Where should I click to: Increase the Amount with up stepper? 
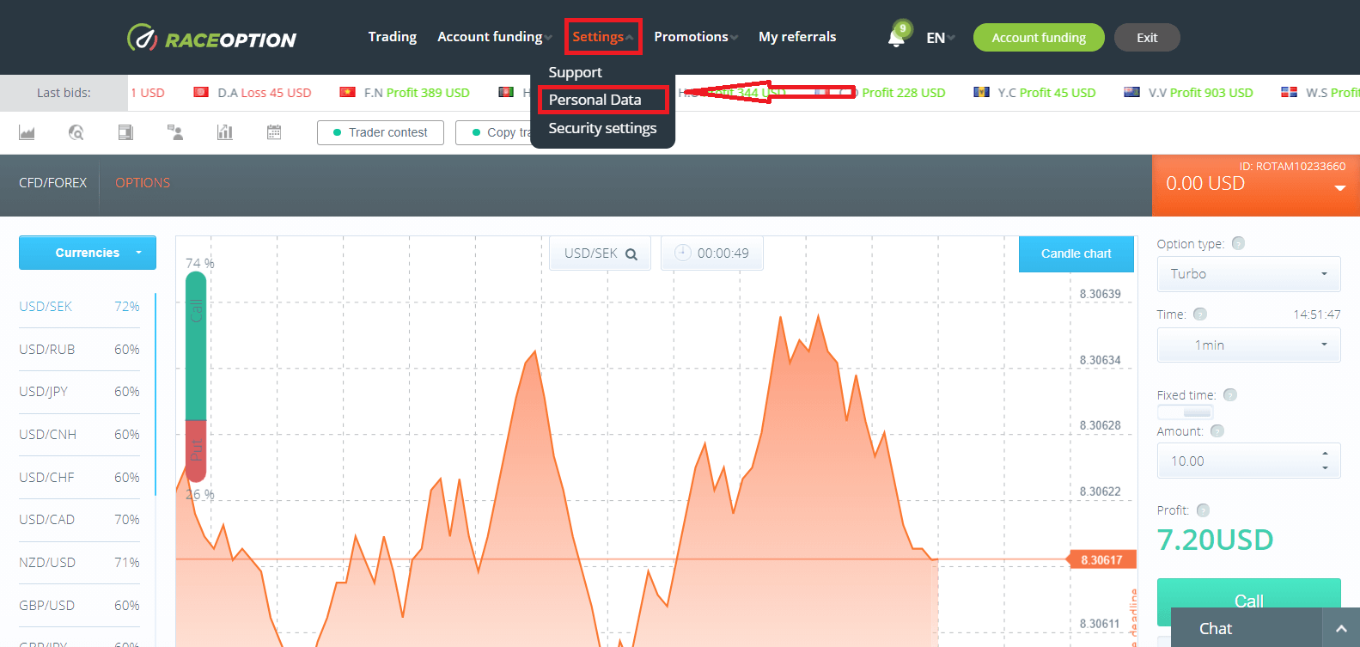(x=1326, y=454)
